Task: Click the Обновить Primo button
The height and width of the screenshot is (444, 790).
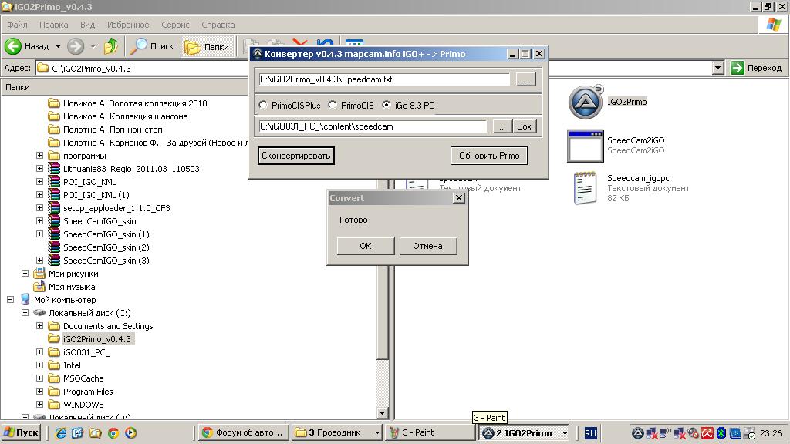Action: 488,156
